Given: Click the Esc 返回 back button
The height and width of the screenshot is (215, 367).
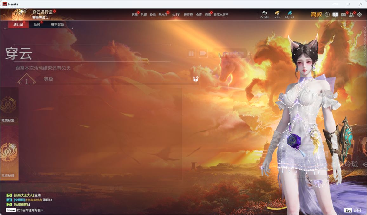Looking at the screenshot, I should (353, 210).
